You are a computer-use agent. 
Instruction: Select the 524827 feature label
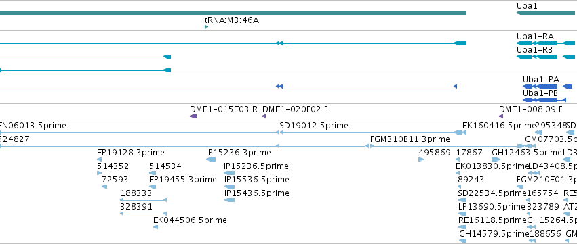pos(15,139)
